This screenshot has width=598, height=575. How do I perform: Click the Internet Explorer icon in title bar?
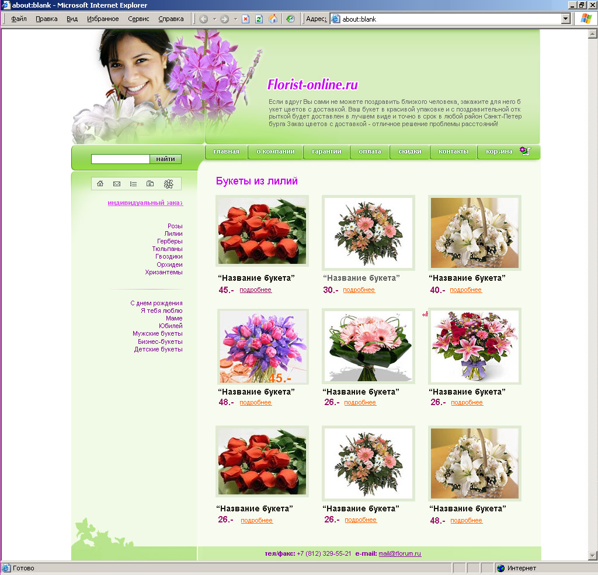point(5,5)
